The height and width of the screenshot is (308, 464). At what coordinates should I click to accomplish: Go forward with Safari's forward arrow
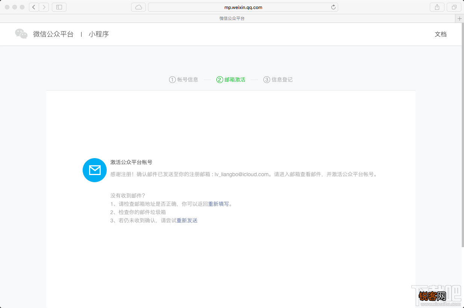click(44, 7)
